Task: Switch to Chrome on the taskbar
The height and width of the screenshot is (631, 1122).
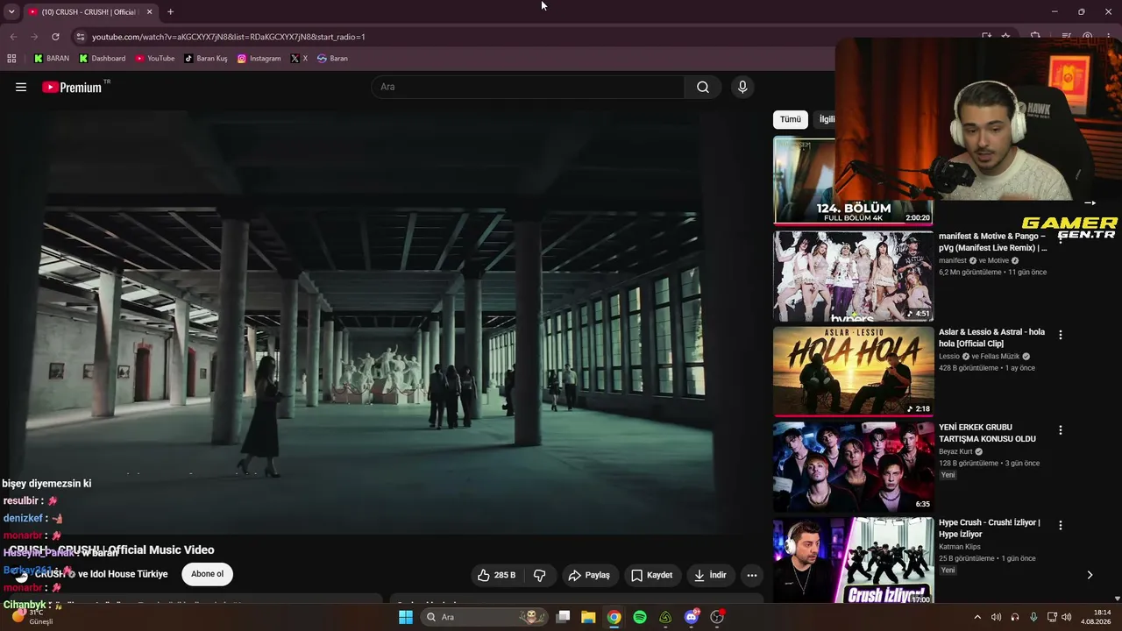Action: coord(614,617)
